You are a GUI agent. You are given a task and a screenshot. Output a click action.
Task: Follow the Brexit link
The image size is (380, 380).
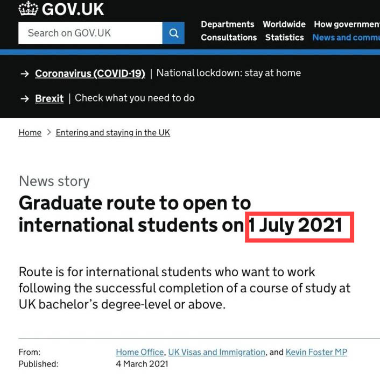click(x=50, y=98)
